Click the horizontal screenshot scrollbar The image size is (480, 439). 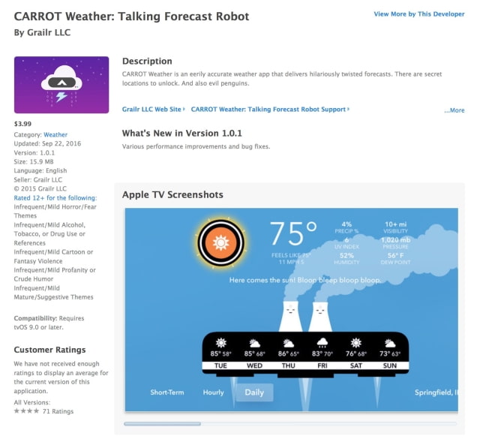coord(162,424)
